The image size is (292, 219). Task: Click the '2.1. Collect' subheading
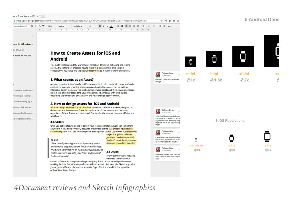[x=57, y=122]
